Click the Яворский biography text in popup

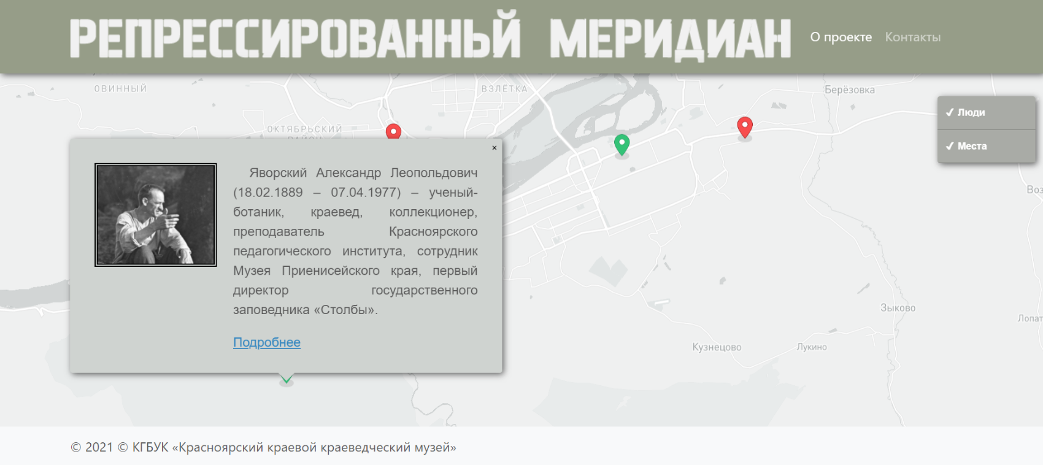(x=355, y=241)
